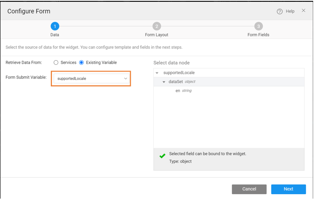The height and width of the screenshot is (199, 314).
Task: Open the Help link text
Action: tap(290, 12)
